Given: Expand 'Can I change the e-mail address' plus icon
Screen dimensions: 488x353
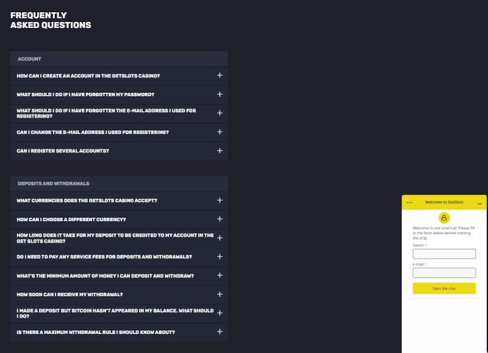Looking at the screenshot, I should [x=220, y=132].
